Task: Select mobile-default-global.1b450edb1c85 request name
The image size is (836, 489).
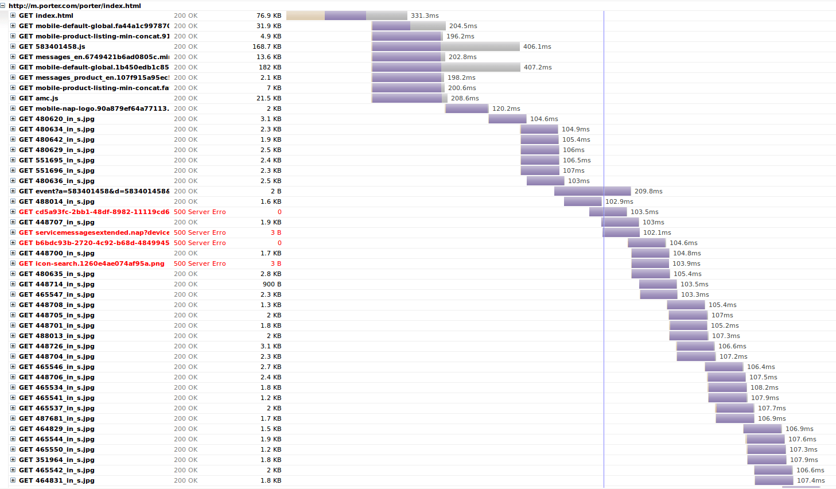Action: click(x=94, y=67)
